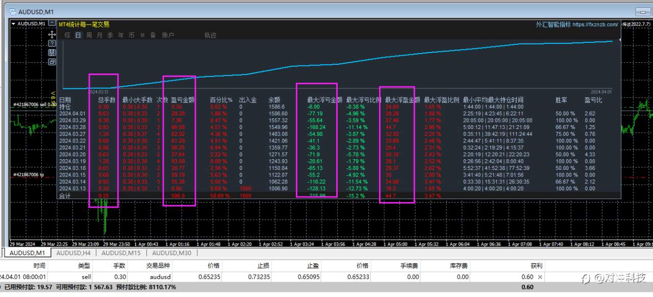This screenshot has width=653, height=297.
Task: Sort orders by 止损 column header
Action: [263, 265]
